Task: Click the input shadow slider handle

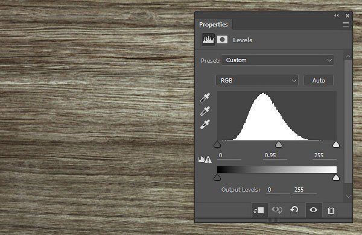Action: point(217,145)
